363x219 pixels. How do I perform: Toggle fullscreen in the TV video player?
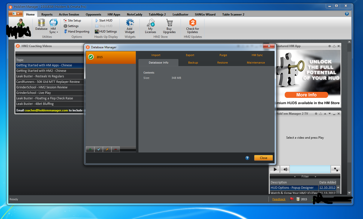336,169
